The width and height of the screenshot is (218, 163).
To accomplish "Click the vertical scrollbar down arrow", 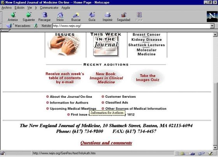I will coord(215,148).
